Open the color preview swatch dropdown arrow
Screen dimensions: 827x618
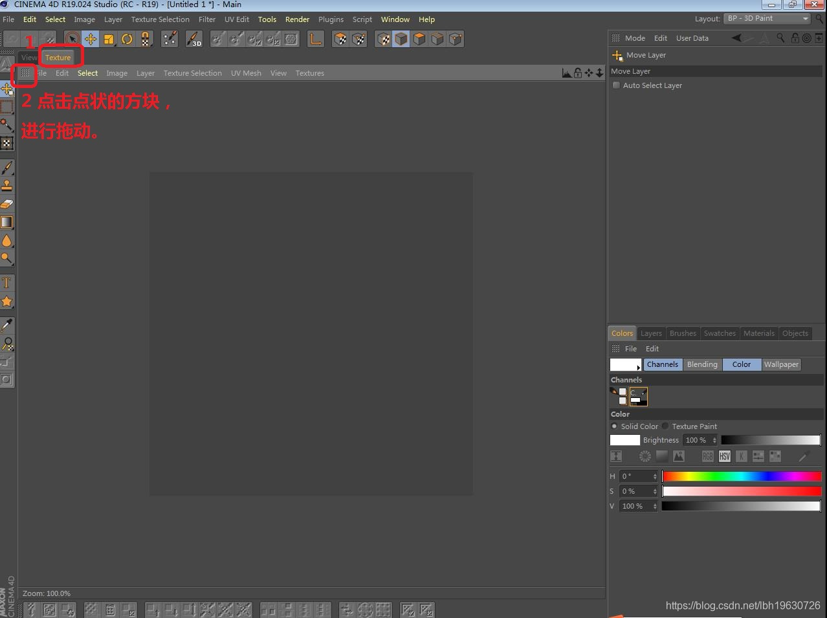click(639, 368)
